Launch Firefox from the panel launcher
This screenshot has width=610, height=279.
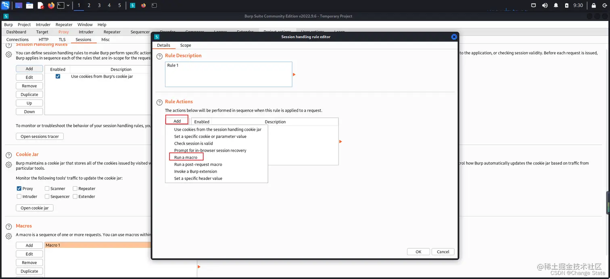coord(51,5)
